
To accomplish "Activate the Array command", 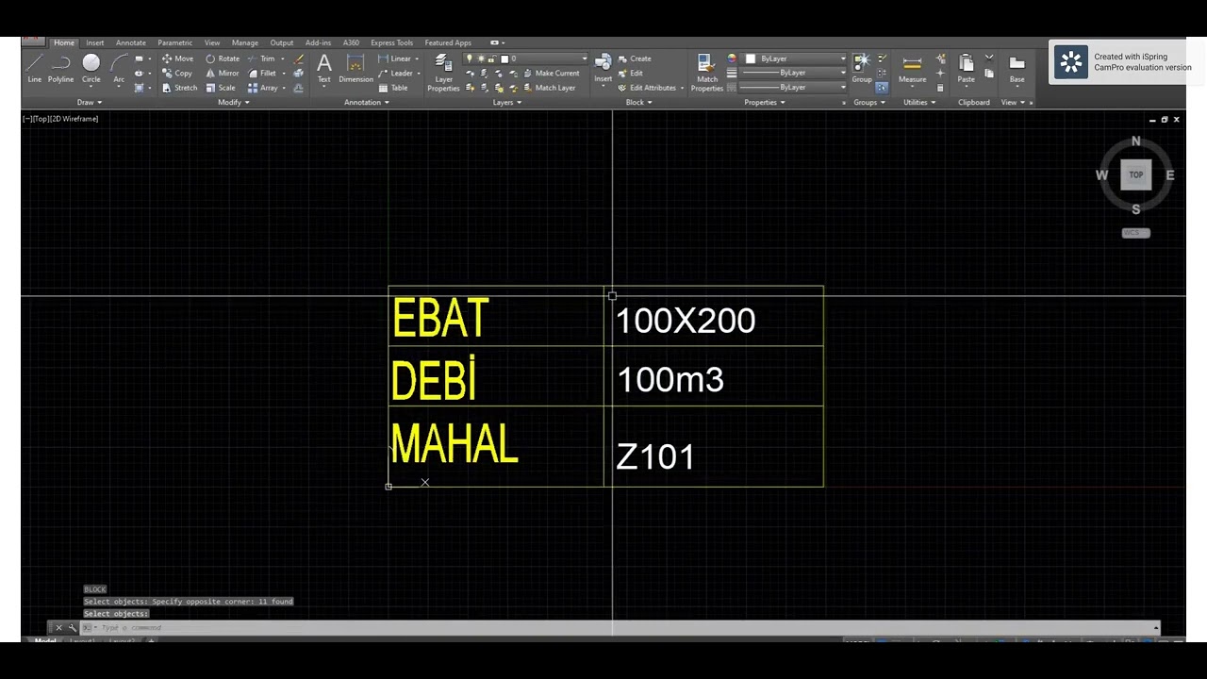I will pos(264,88).
